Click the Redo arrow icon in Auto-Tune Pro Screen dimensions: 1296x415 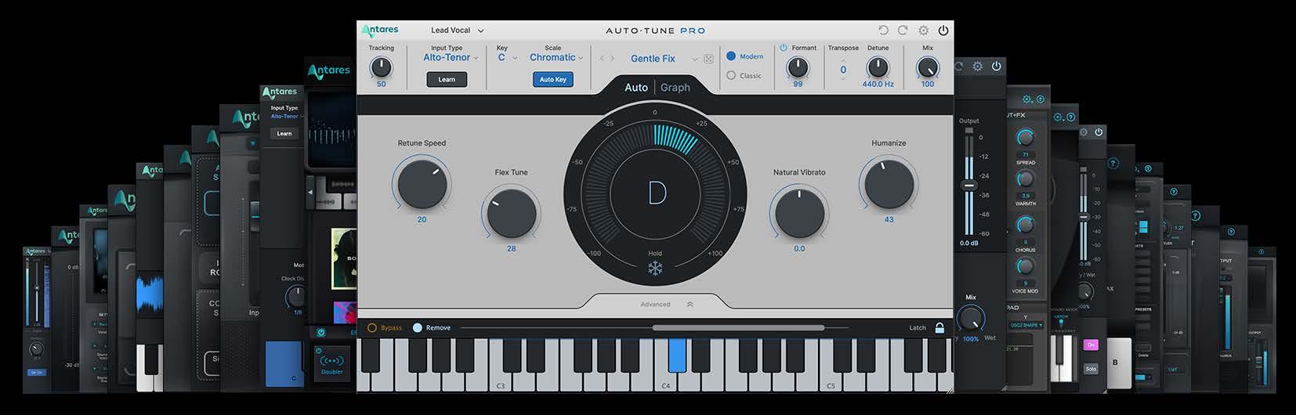tap(903, 31)
